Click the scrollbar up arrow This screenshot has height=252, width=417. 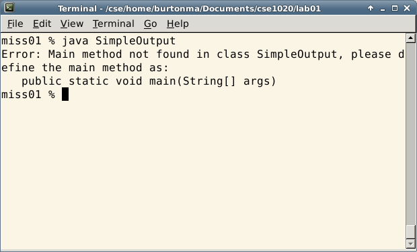(411, 38)
